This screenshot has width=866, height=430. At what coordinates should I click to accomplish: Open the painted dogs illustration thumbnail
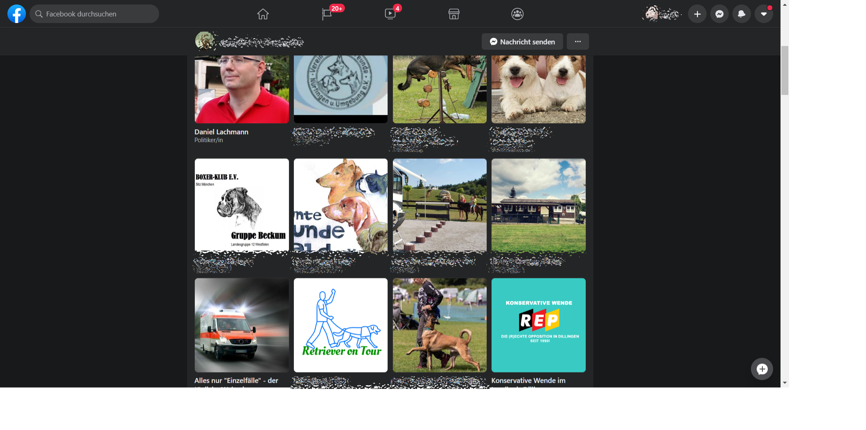(341, 205)
